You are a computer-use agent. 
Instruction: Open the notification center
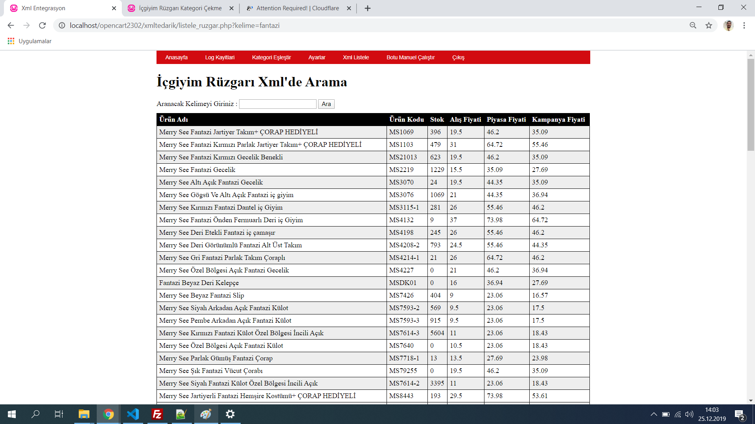coord(739,414)
